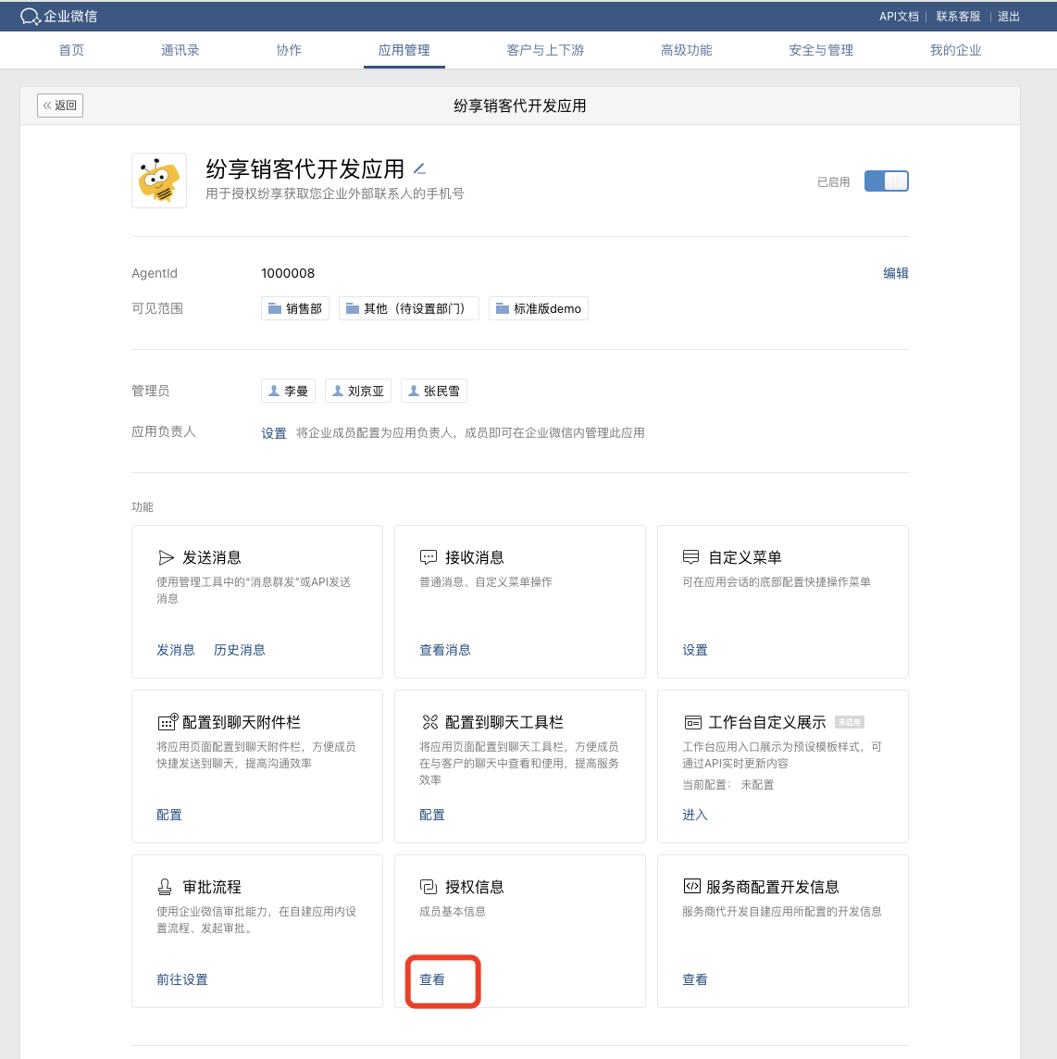Click the 授权信息 icon

pyautogui.click(x=429, y=886)
